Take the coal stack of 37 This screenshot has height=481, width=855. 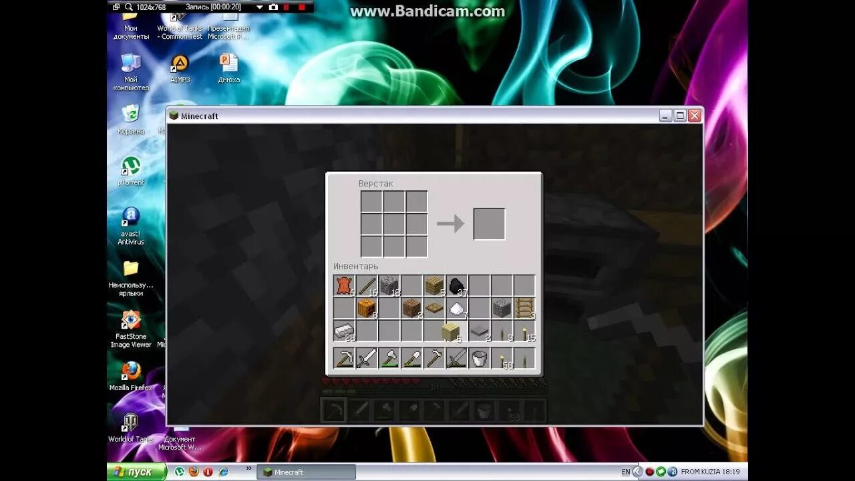point(458,286)
